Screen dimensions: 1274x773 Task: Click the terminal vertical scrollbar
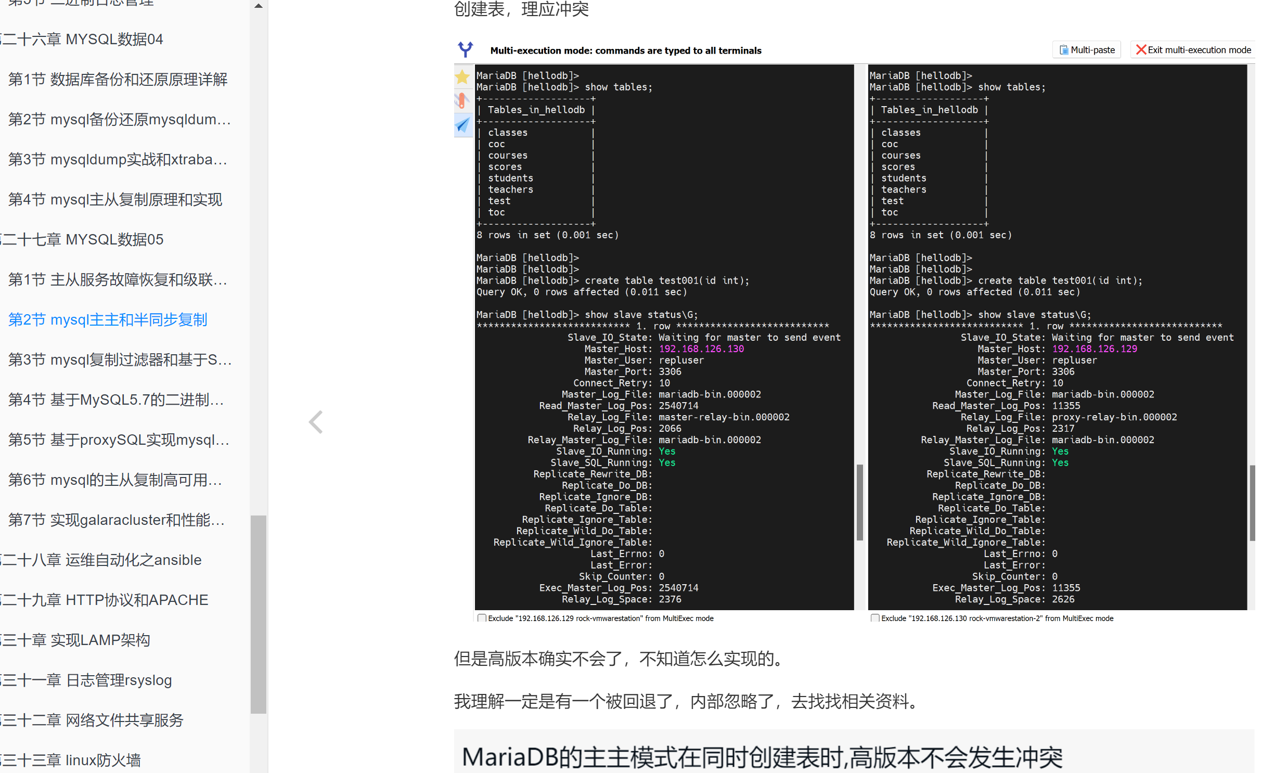(x=859, y=502)
